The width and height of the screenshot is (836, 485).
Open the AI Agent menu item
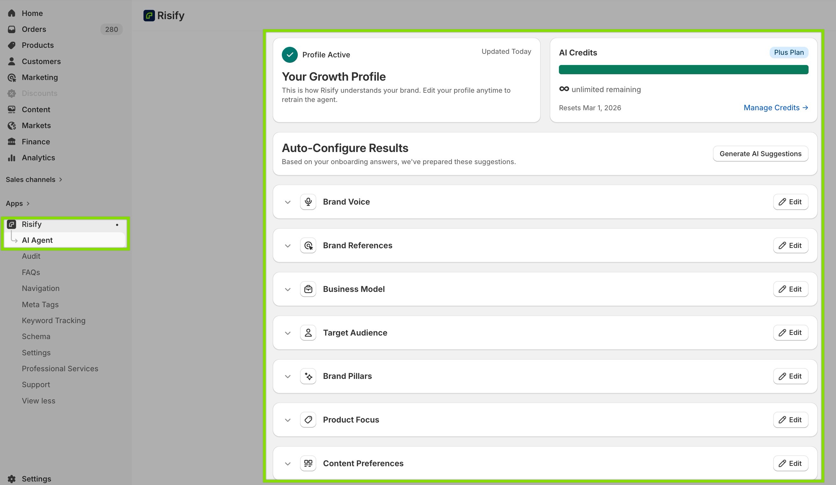65,240
